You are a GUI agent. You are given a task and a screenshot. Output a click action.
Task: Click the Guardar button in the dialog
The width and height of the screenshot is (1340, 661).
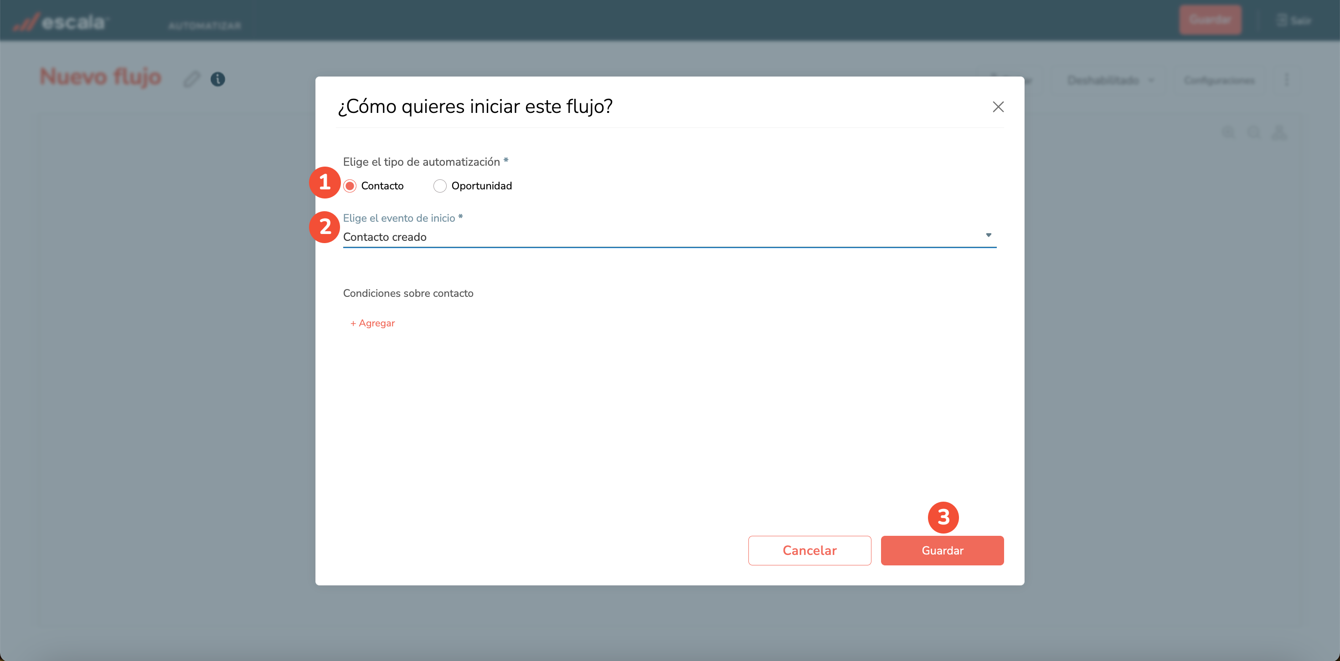click(x=942, y=550)
